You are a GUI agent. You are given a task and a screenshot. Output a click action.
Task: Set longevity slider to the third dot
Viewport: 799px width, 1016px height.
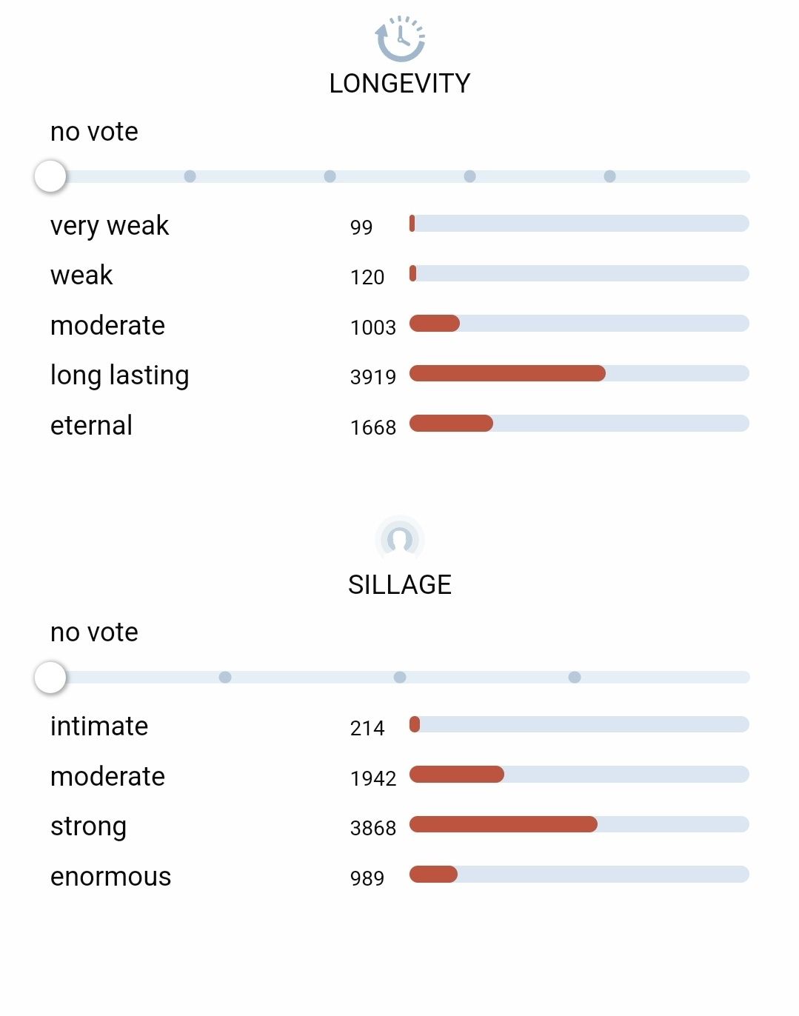pyautogui.click(x=330, y=176)
